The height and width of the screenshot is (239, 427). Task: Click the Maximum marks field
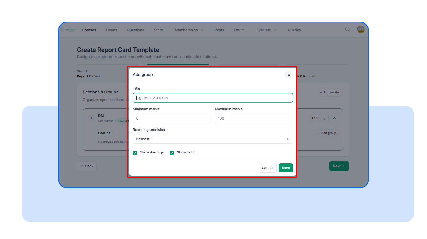pos(254,118)
